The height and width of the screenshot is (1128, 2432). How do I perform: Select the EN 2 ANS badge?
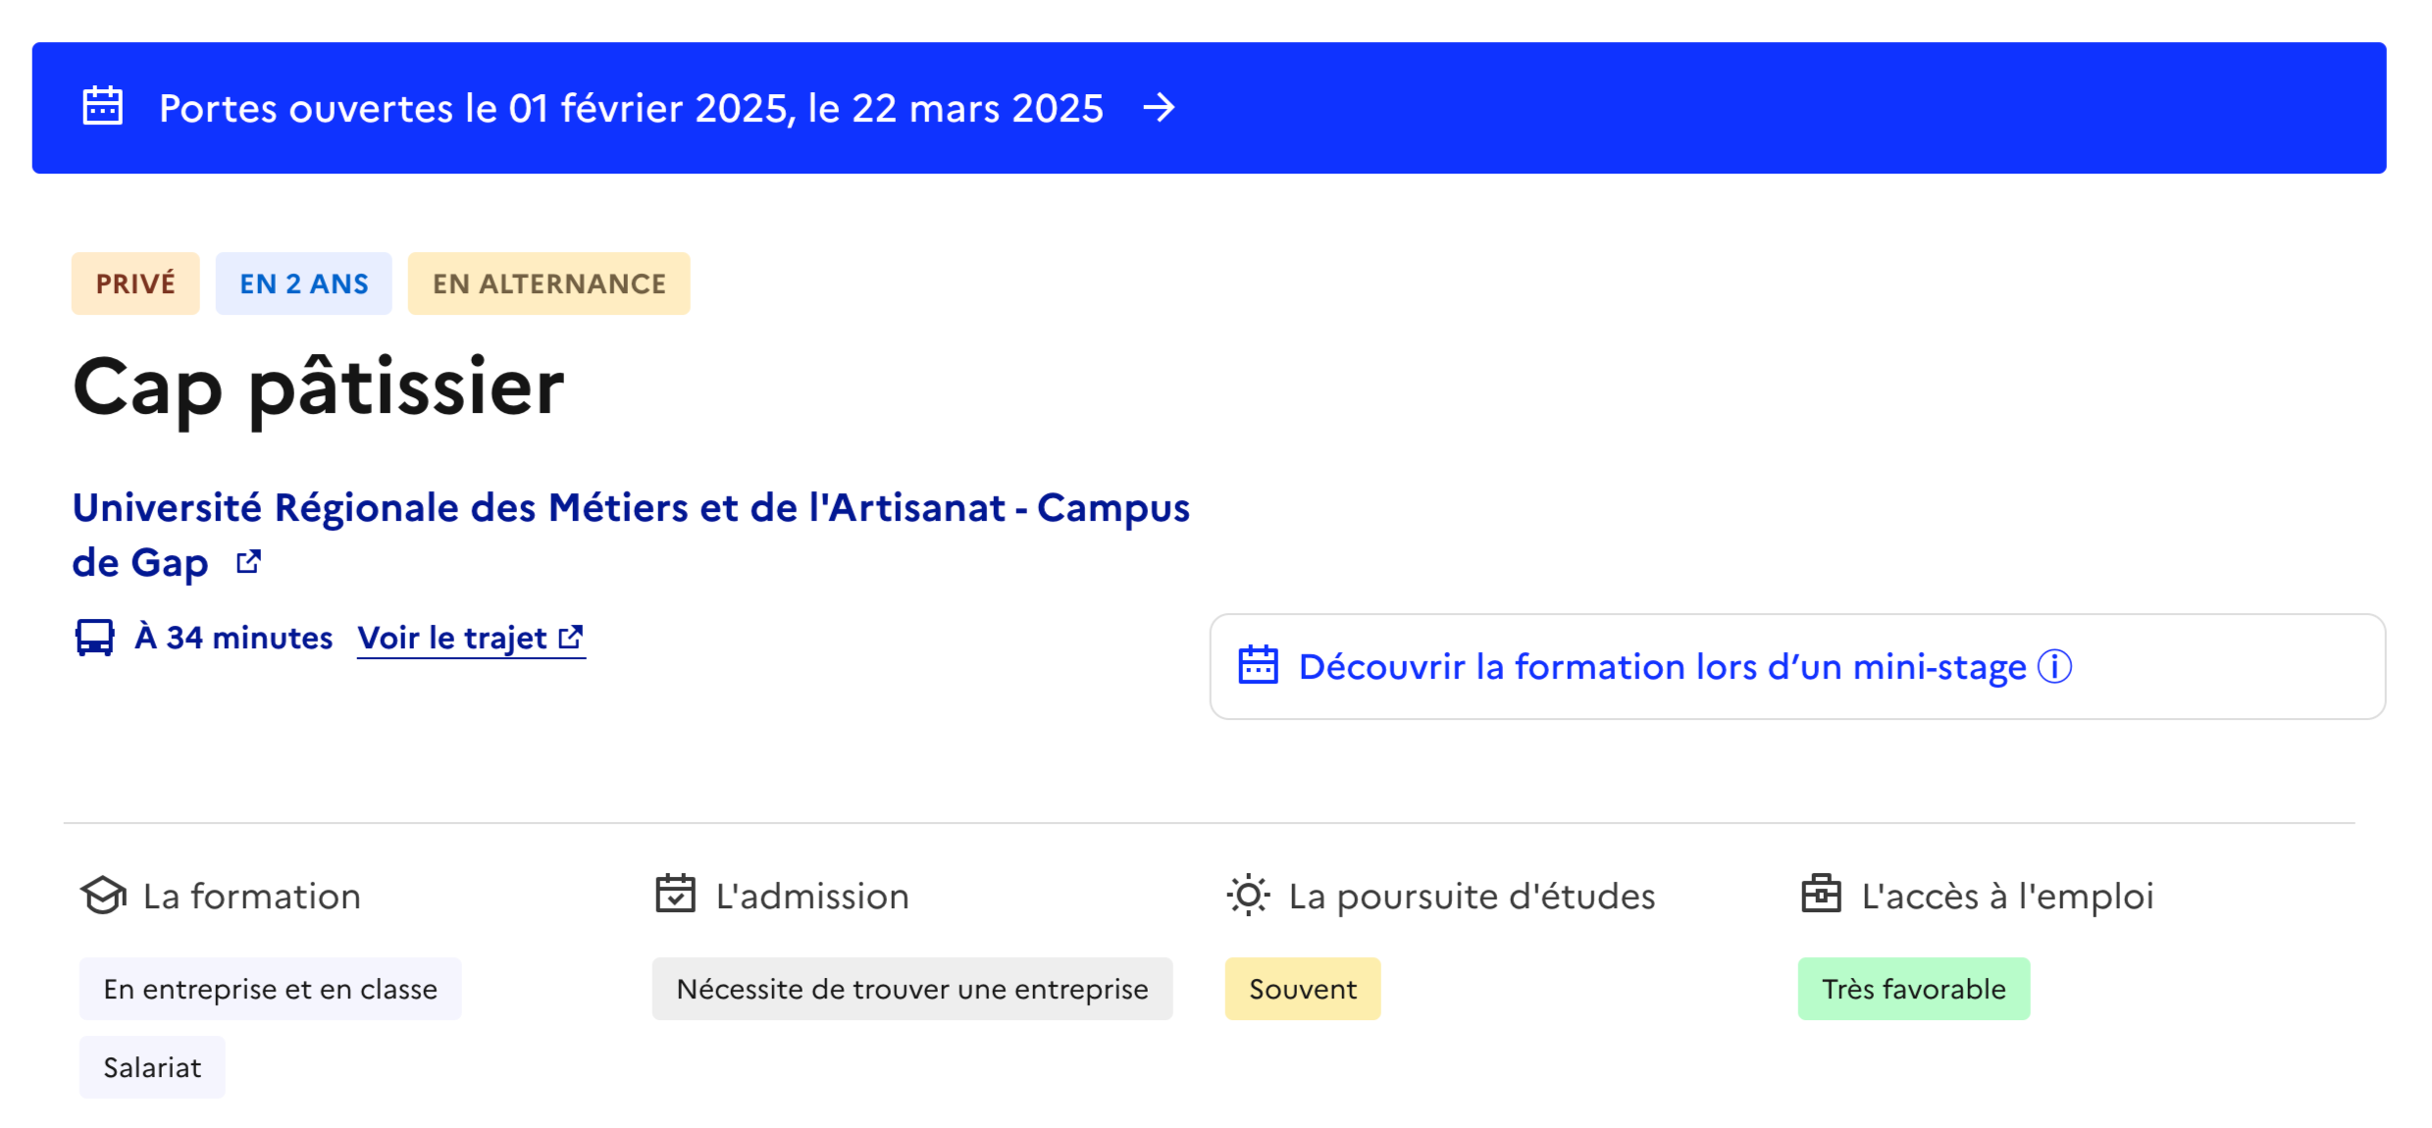(x=303, y=283)
